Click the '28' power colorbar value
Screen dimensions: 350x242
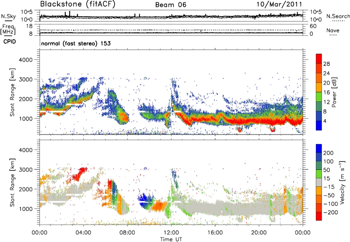point(326,64)
